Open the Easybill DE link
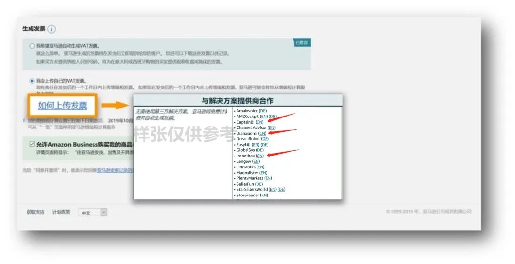 point(264,145)
